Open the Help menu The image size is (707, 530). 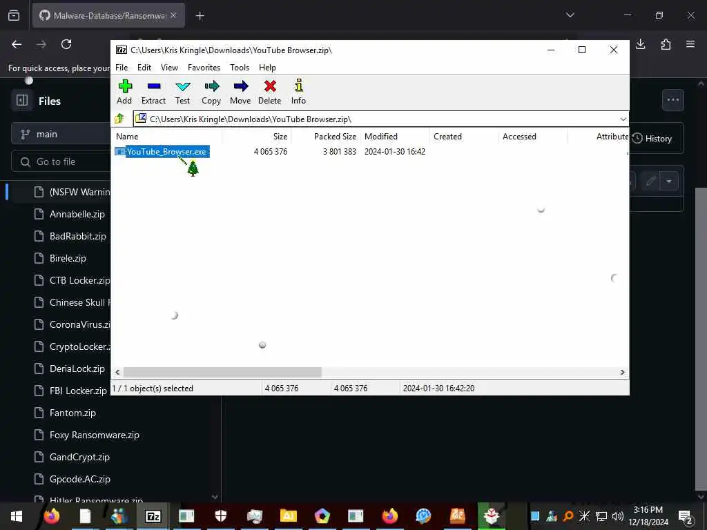267,68
